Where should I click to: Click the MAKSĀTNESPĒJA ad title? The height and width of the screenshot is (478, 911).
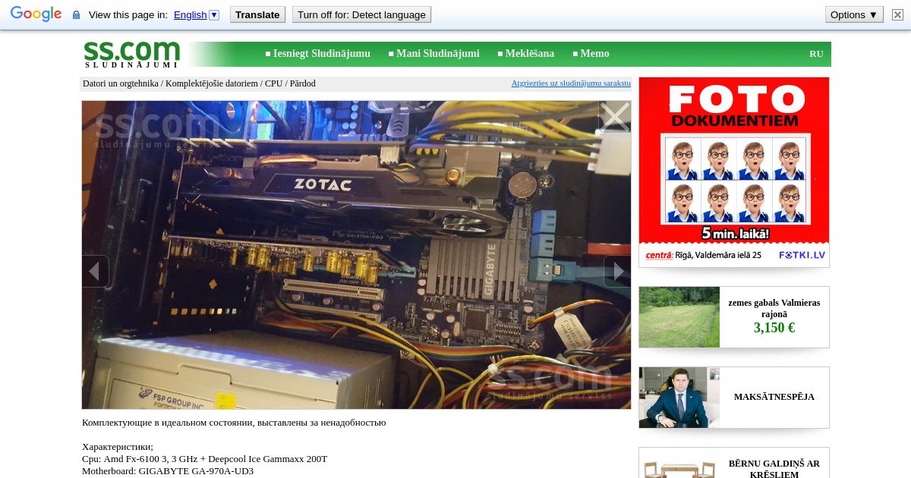tap(774, 397)
